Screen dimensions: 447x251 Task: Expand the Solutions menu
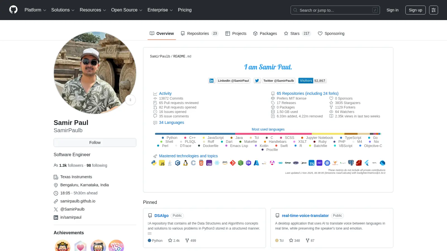tap(63, 10)
